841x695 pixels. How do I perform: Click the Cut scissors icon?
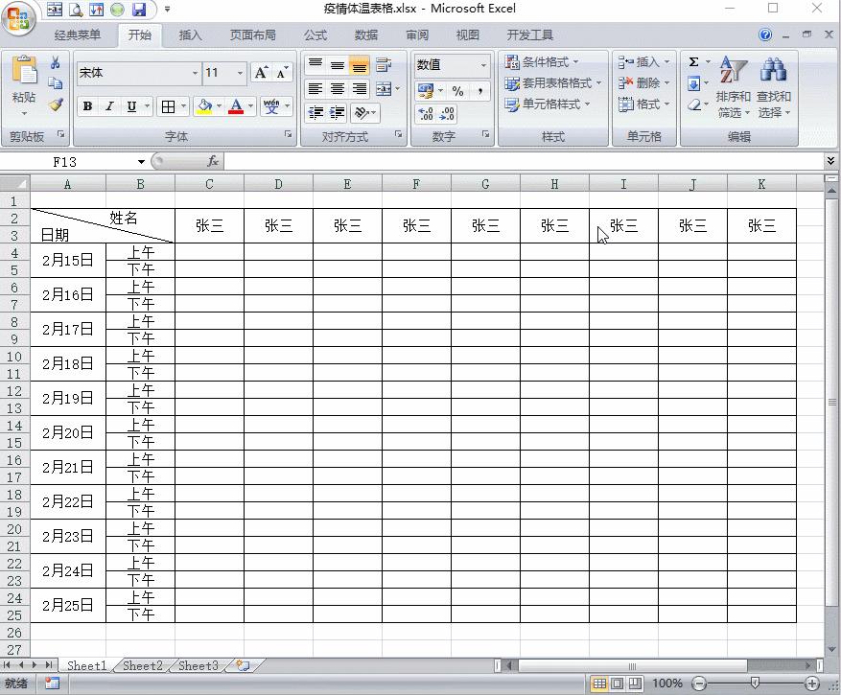(55, 62)
